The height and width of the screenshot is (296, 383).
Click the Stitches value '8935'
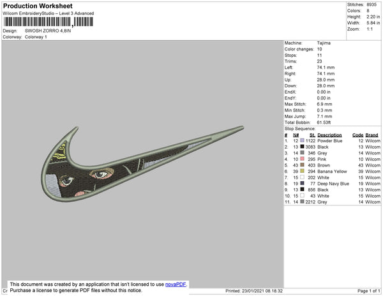(x=372, y=4)
